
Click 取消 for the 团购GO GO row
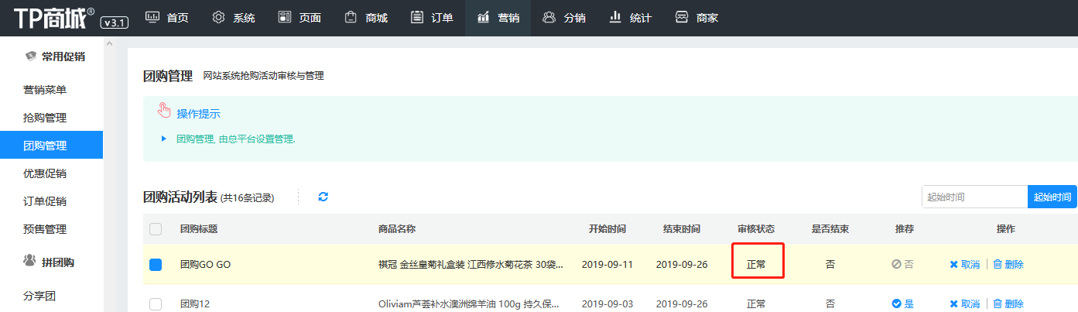pyautogui.click(x=964, y=265)
